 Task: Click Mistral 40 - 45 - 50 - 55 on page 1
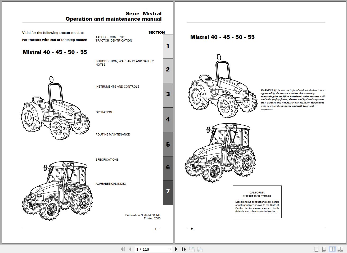[55, 52]
